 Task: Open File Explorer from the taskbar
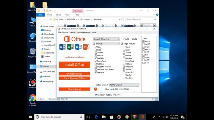click(x=104, y=117)
